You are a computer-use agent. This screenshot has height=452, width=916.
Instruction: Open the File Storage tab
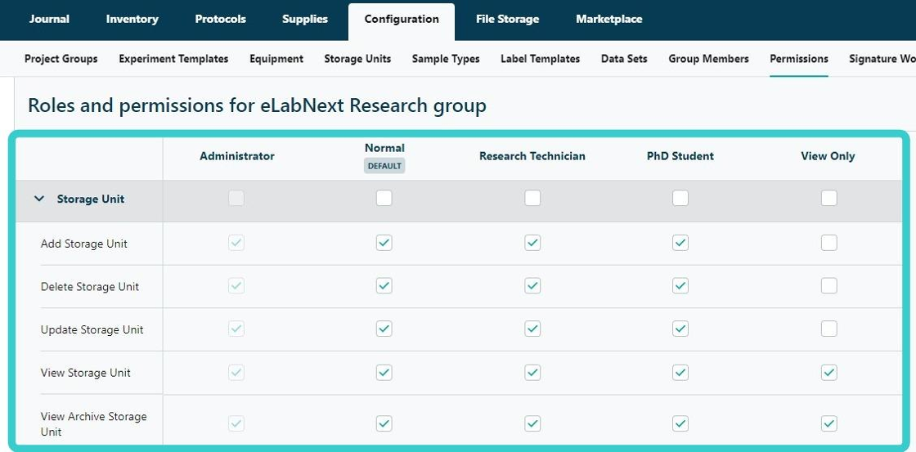click(507, 19)
